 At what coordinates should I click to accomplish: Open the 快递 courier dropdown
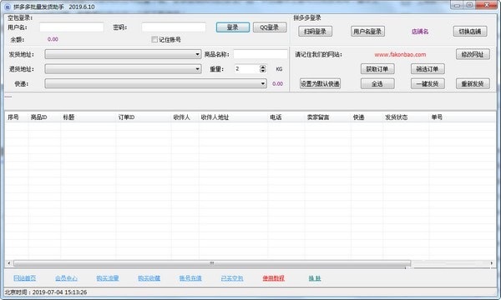155,83
